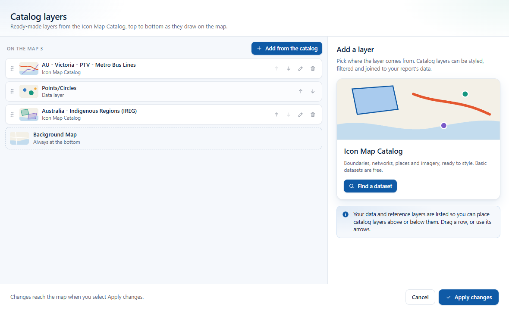This screenshot has width=509, height=310.
Task: Click the drag handle of Indigenous Regions row
Action: click(x=12, y=115)
